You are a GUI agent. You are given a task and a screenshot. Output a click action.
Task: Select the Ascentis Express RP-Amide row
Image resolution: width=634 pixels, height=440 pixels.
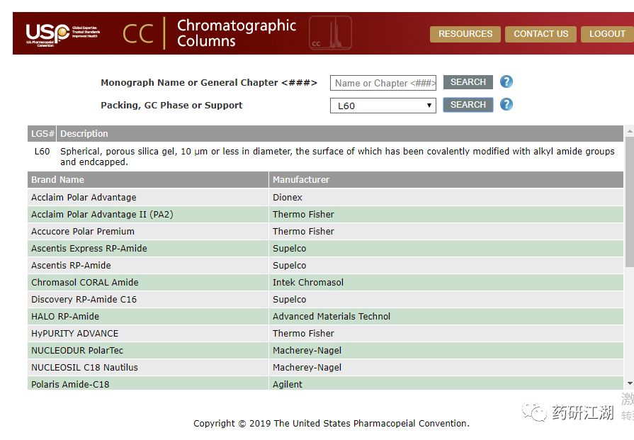[x=325, y=248]
